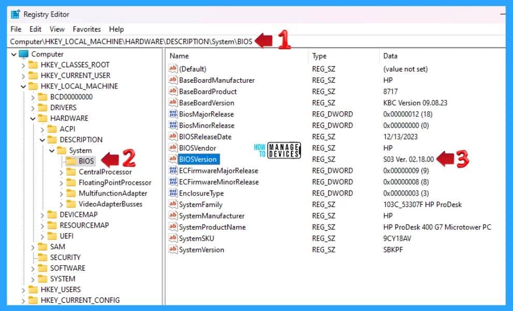Expand the MultifunctionAdapter node
Image resolution: width=513 pixels, height=311 pixels.
click(x=61, y=194)
